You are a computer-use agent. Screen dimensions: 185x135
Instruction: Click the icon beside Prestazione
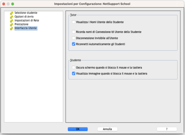click(x=11, y=24)
